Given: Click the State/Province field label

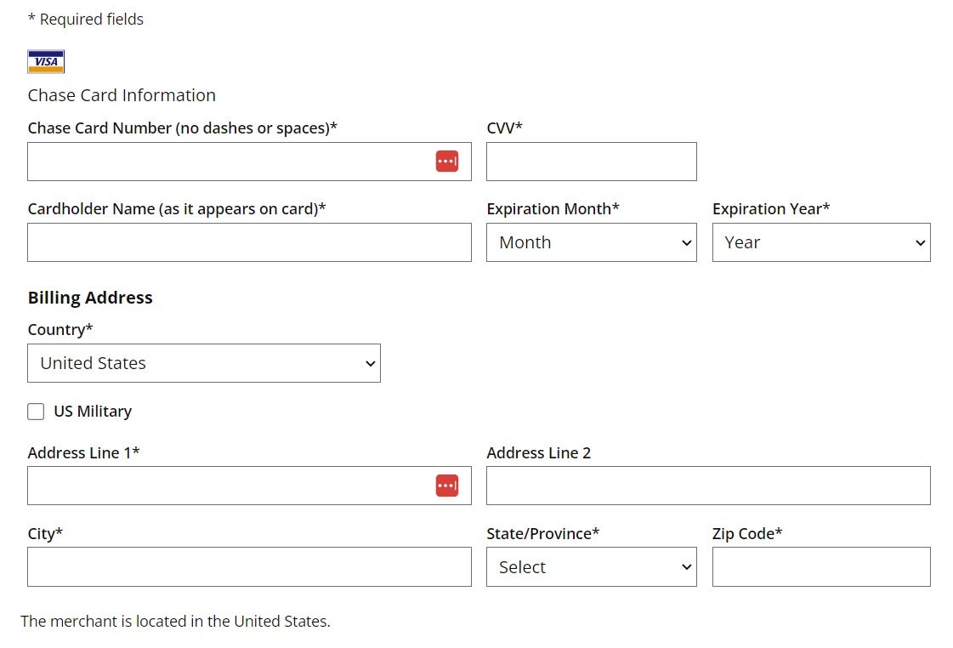Looking at the screenshot, I should tap(542, 534).
